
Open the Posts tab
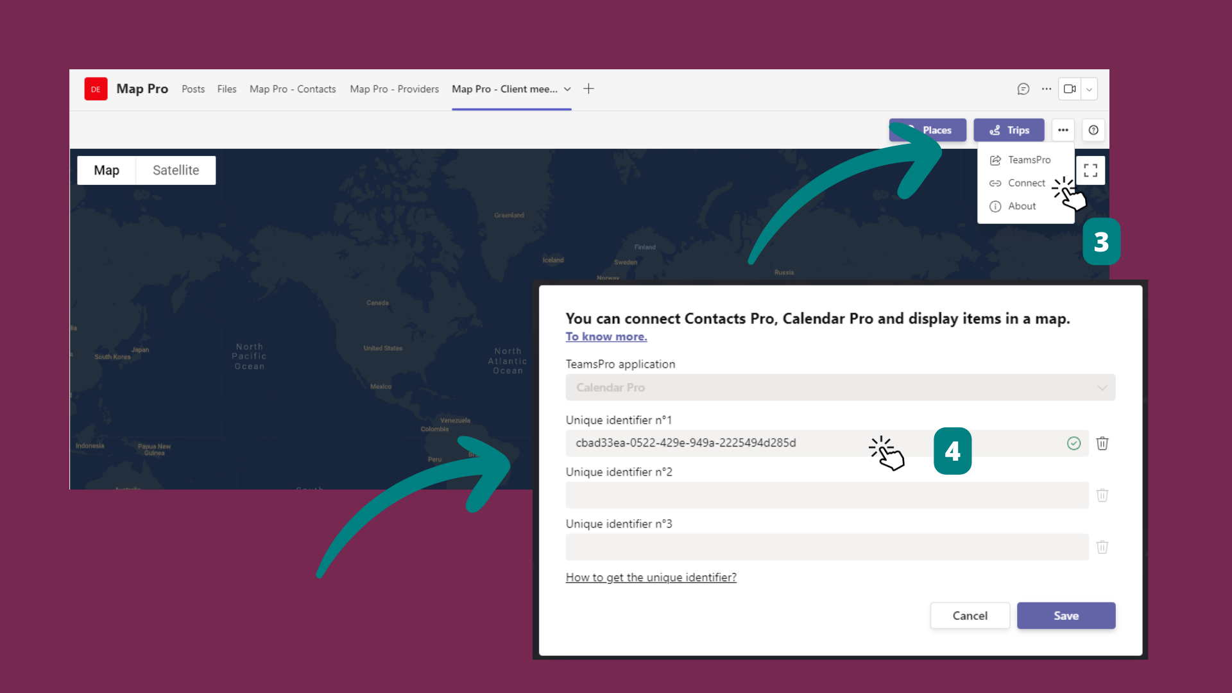(x=193, y=89)
